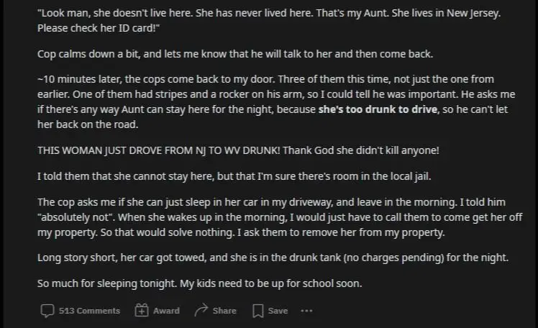Image resolution: width=538 pixels, height=328 pixels.
Task: Select the Share button label
Action: pos(224,311)
